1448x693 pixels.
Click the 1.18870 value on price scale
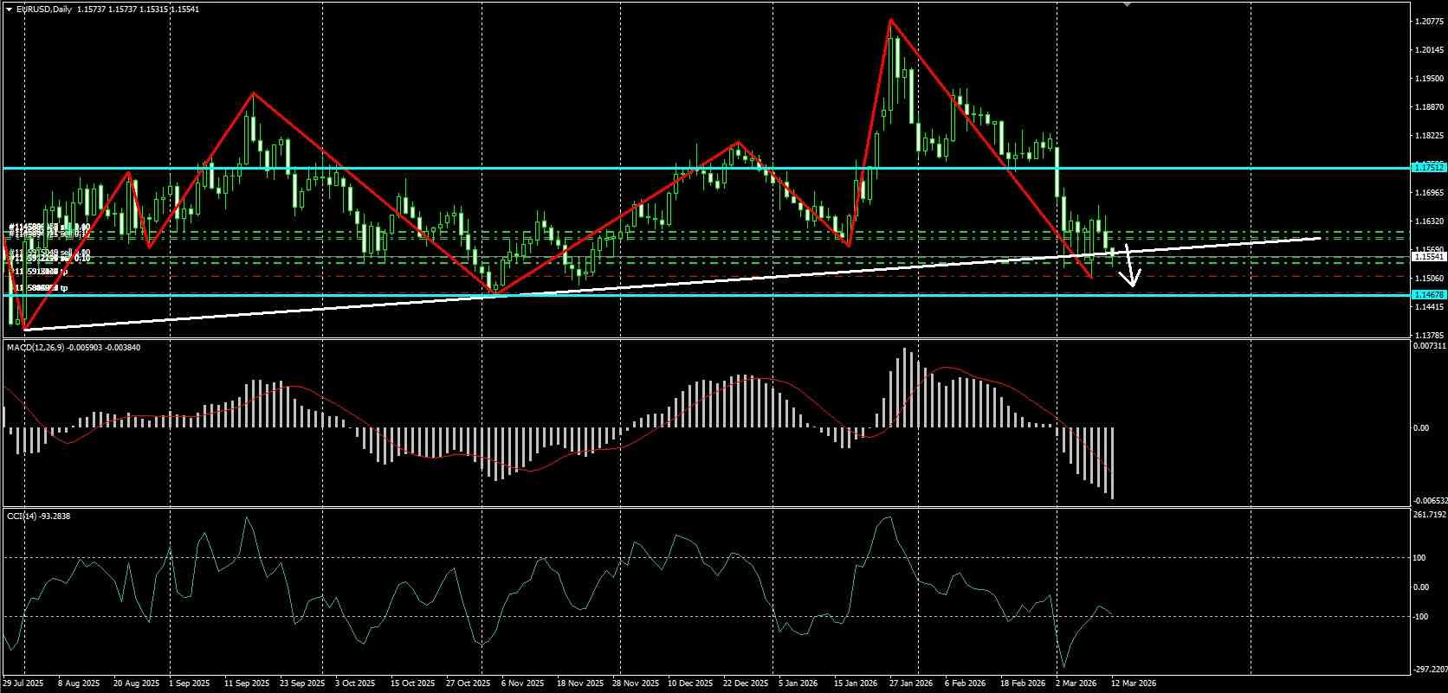(x=1428, y=107)
